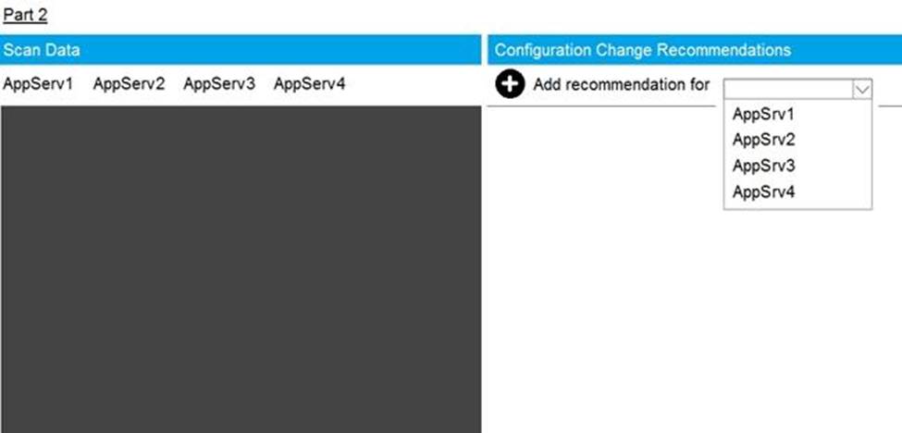
Task: Click the black plus add icon
Action: [510, 85]
